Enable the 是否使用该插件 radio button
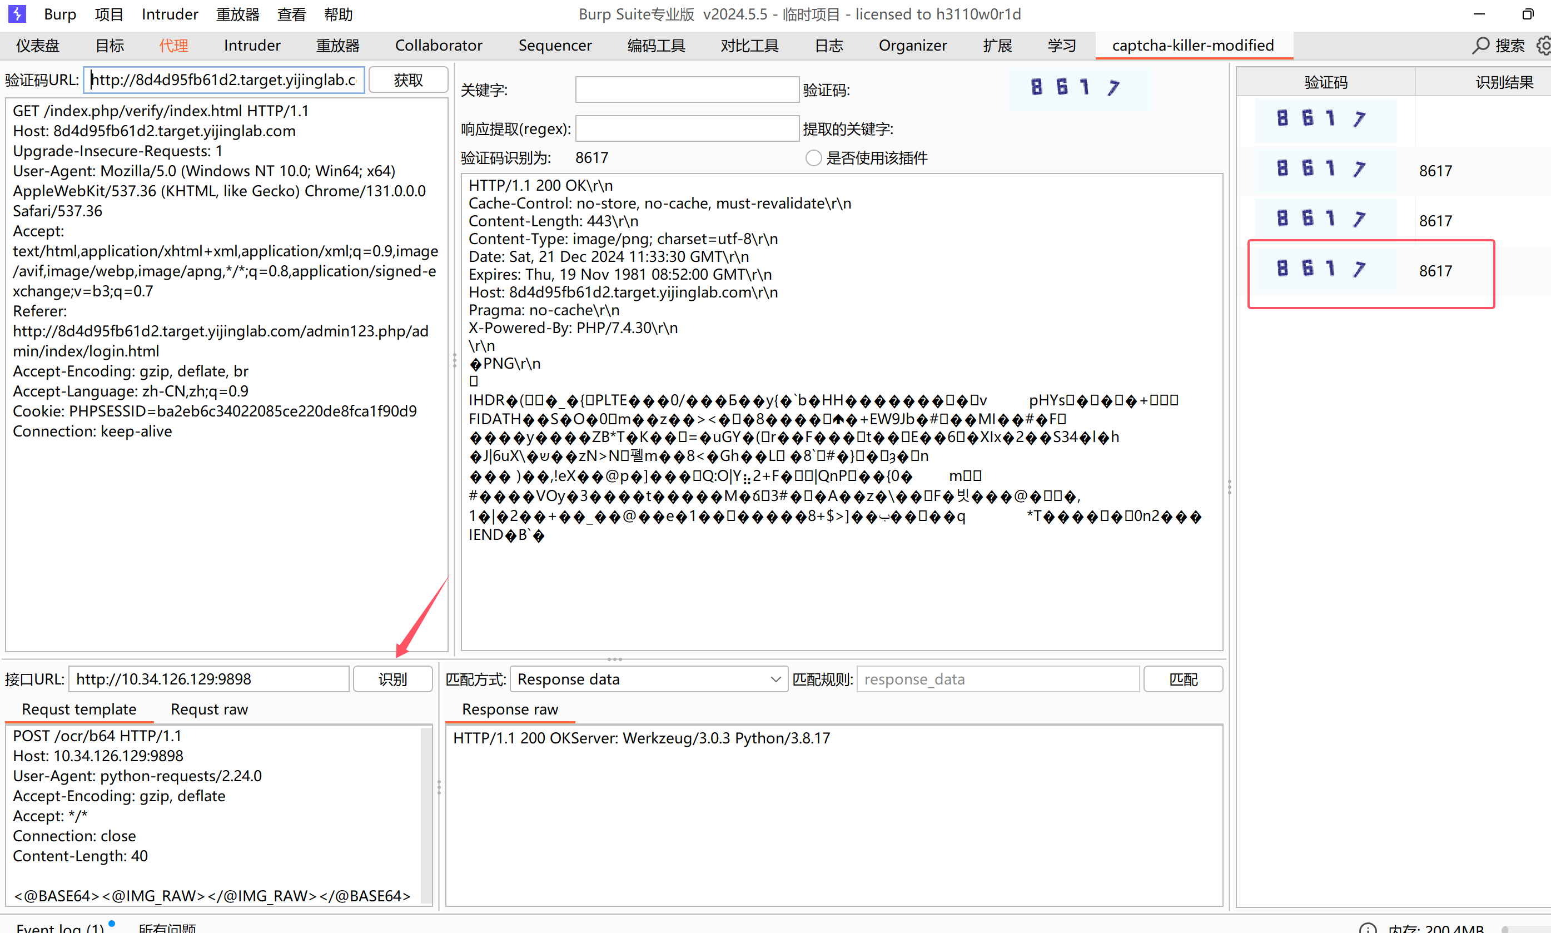Viewport: 1551px width, 933px height. [813, 158]
